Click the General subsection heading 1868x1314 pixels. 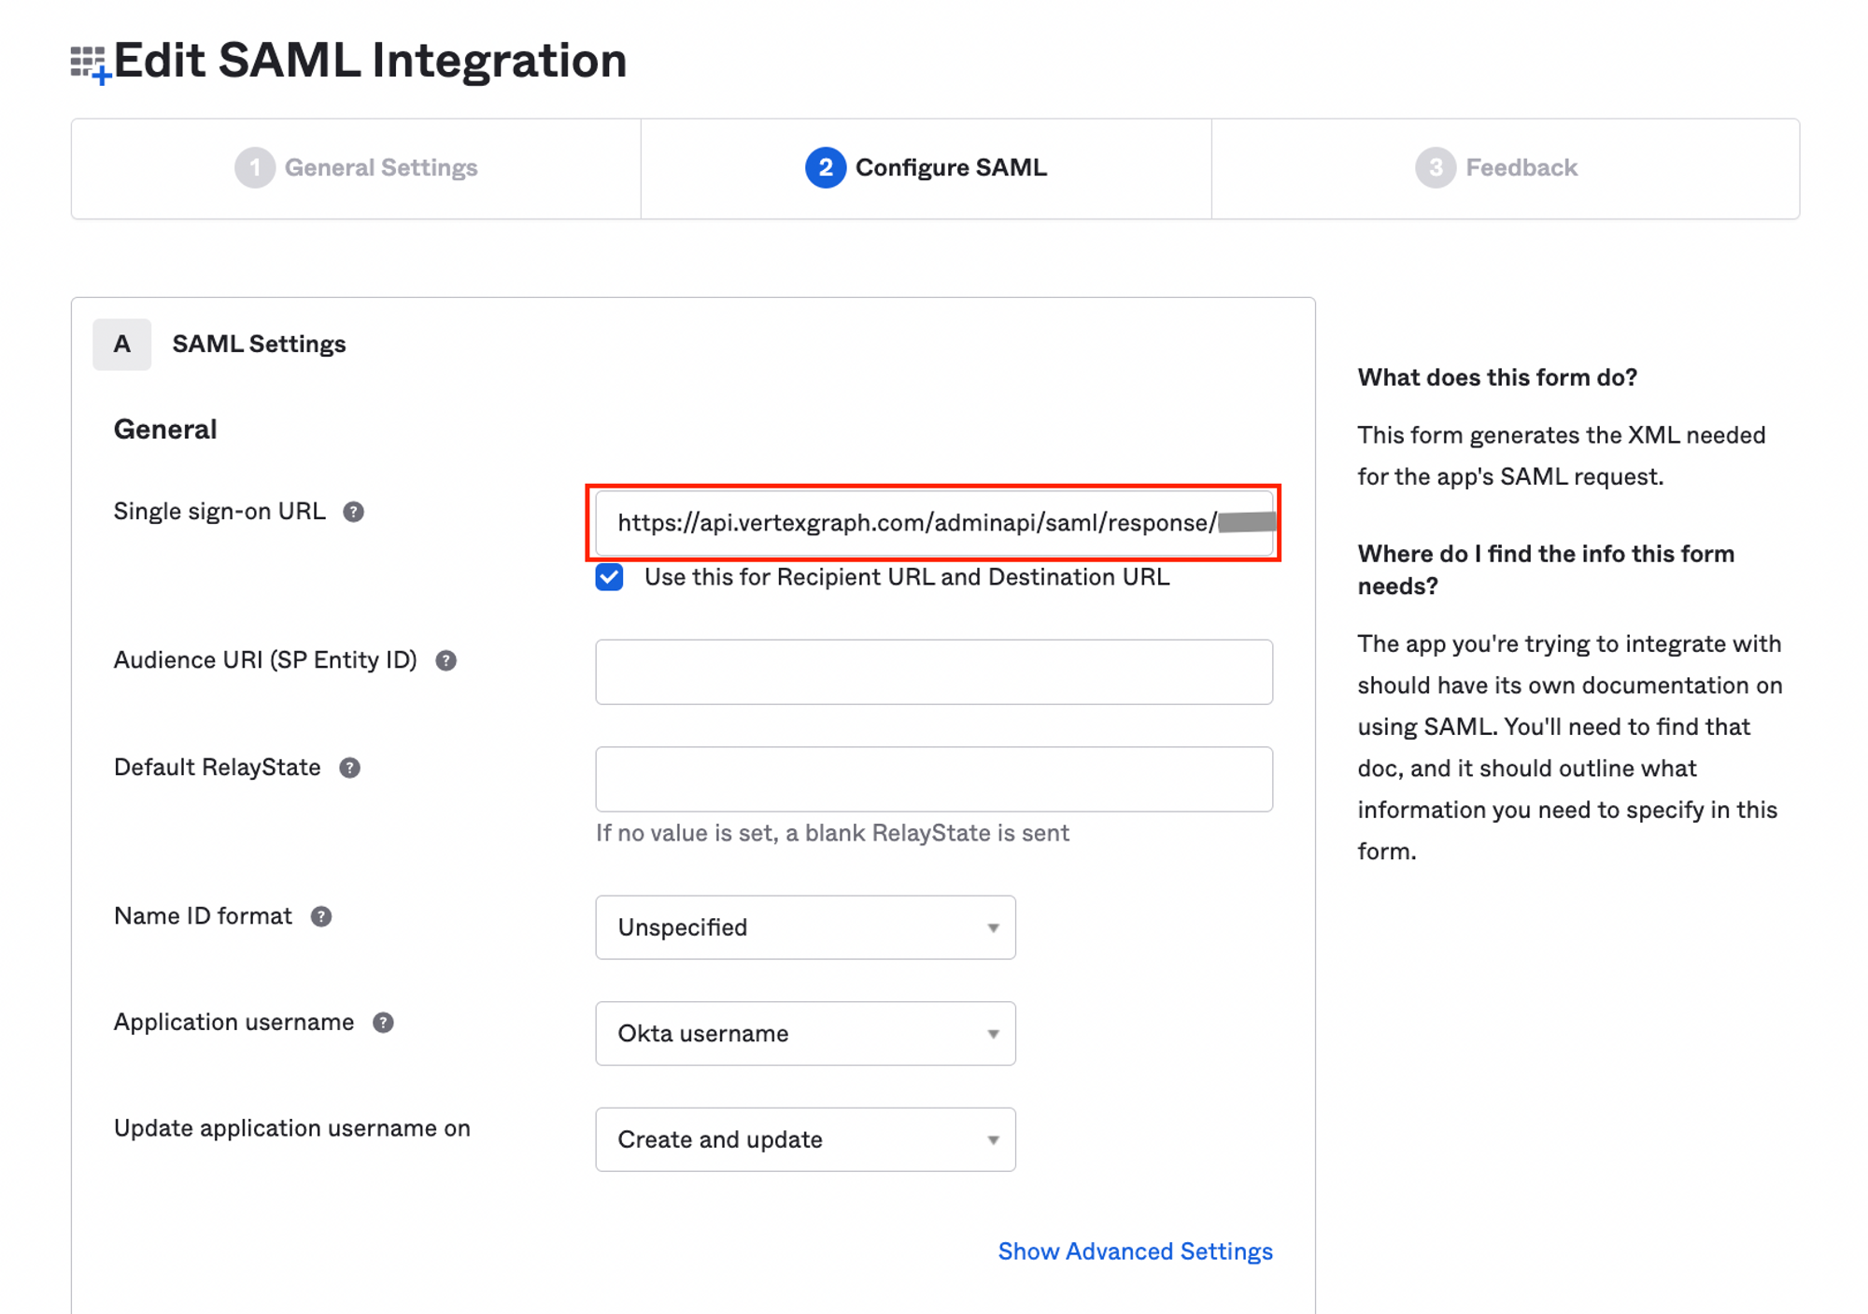pos(165,430)
